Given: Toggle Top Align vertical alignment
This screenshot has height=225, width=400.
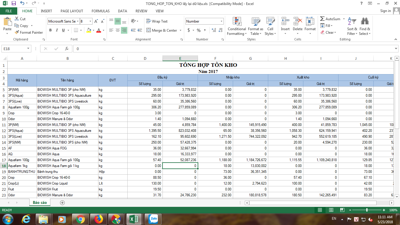Looking at the screenshot, I should click(111, 21).
